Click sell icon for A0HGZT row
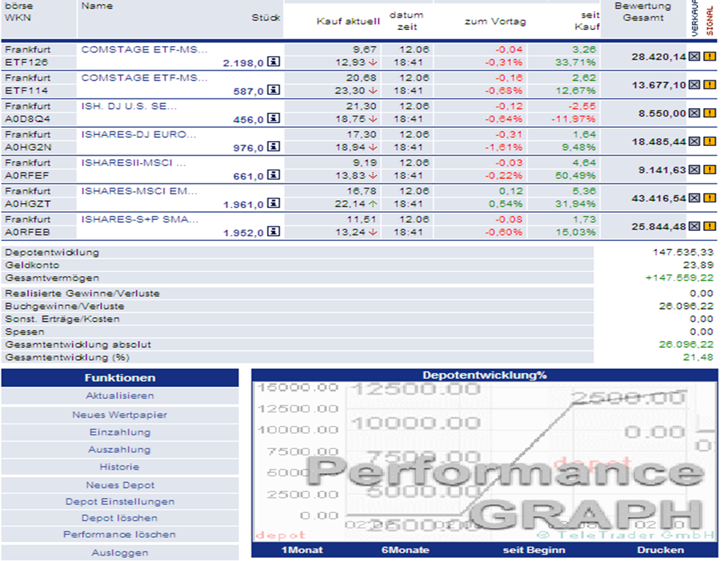The image size is (722, 561). 694,199
